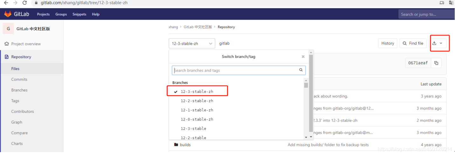Click 'GitLab 中文社区版' breadcrumb link
Viewport: 455px width, 155px height.
[198, 27]
